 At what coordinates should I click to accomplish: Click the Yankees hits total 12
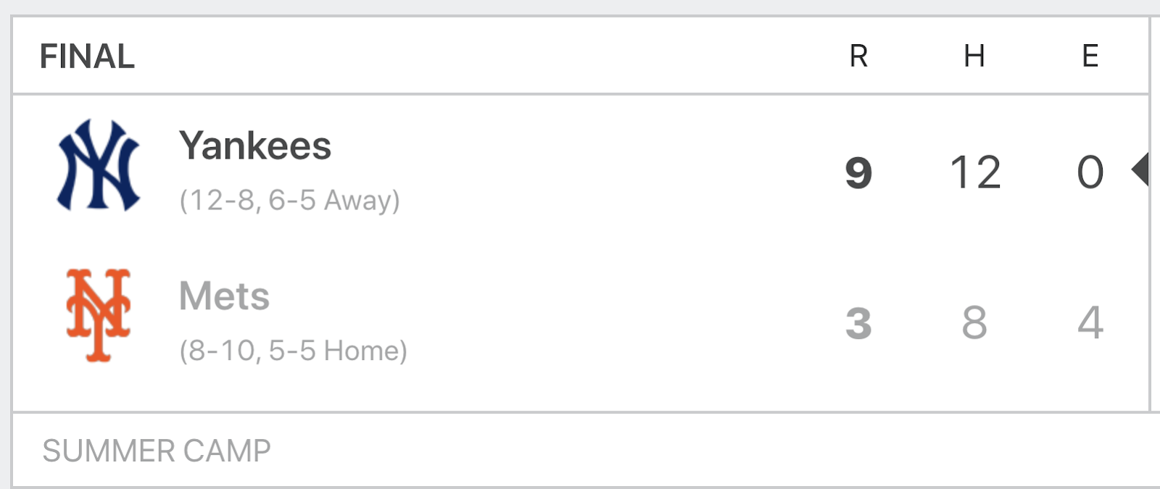click(x=975, y=172)
